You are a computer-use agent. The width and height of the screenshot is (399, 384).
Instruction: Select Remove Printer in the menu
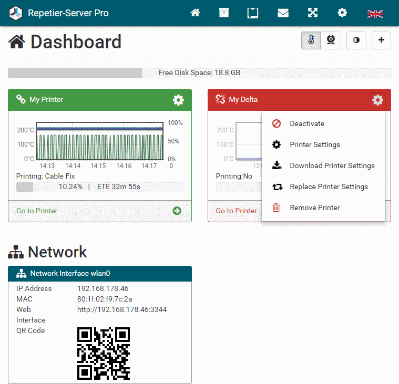tap(314, 208)
